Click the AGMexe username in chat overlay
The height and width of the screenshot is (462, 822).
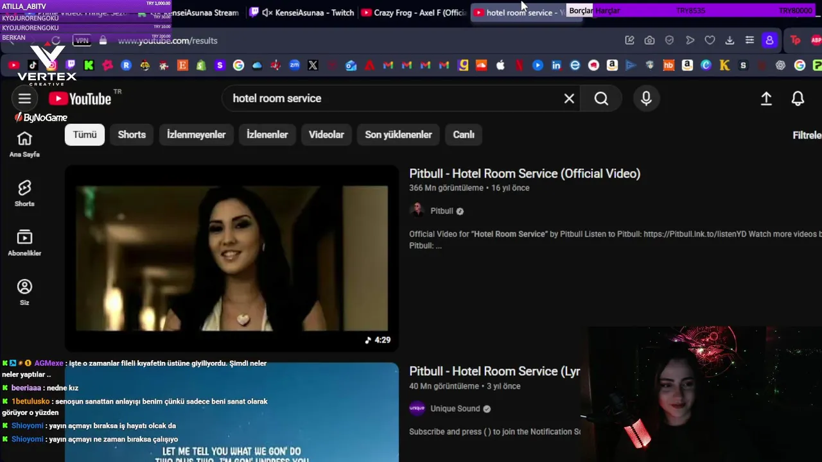tap(49, 363)
